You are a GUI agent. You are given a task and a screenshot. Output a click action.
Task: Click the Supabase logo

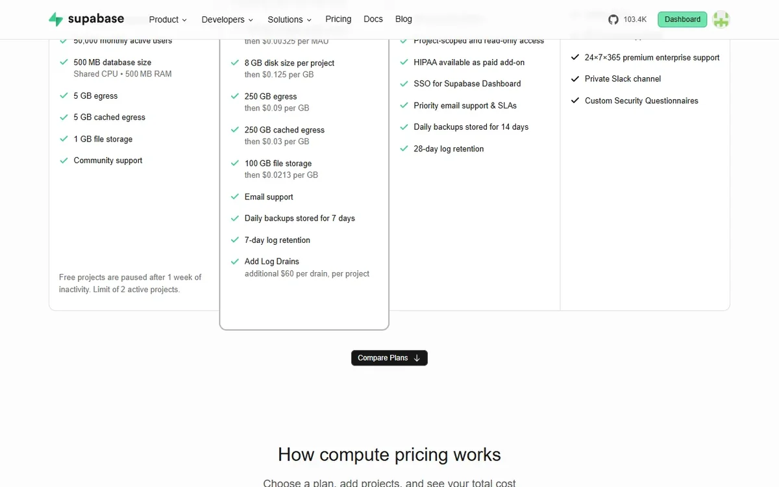coord(86,19)
